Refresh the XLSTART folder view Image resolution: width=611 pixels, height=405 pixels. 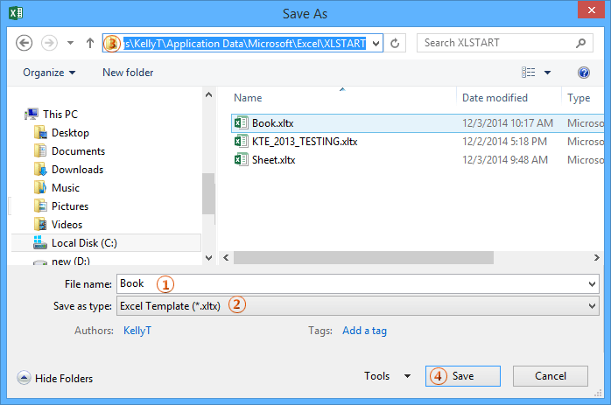396,43
